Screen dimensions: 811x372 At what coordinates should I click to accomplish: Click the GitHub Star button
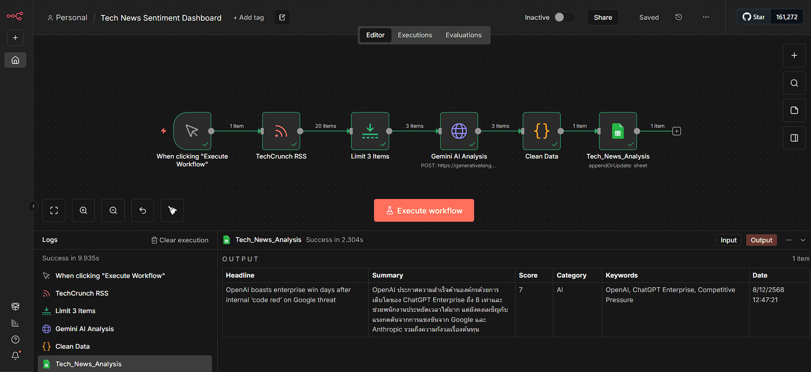[x=754, y=17]
